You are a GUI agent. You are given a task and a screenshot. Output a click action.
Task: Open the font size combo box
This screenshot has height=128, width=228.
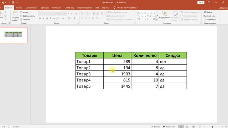tap(62, 14)
